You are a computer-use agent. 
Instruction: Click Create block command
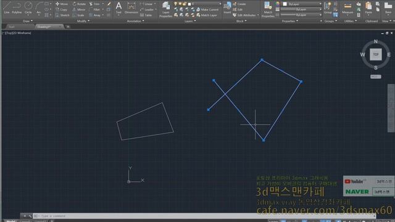[x=239, y=4]
